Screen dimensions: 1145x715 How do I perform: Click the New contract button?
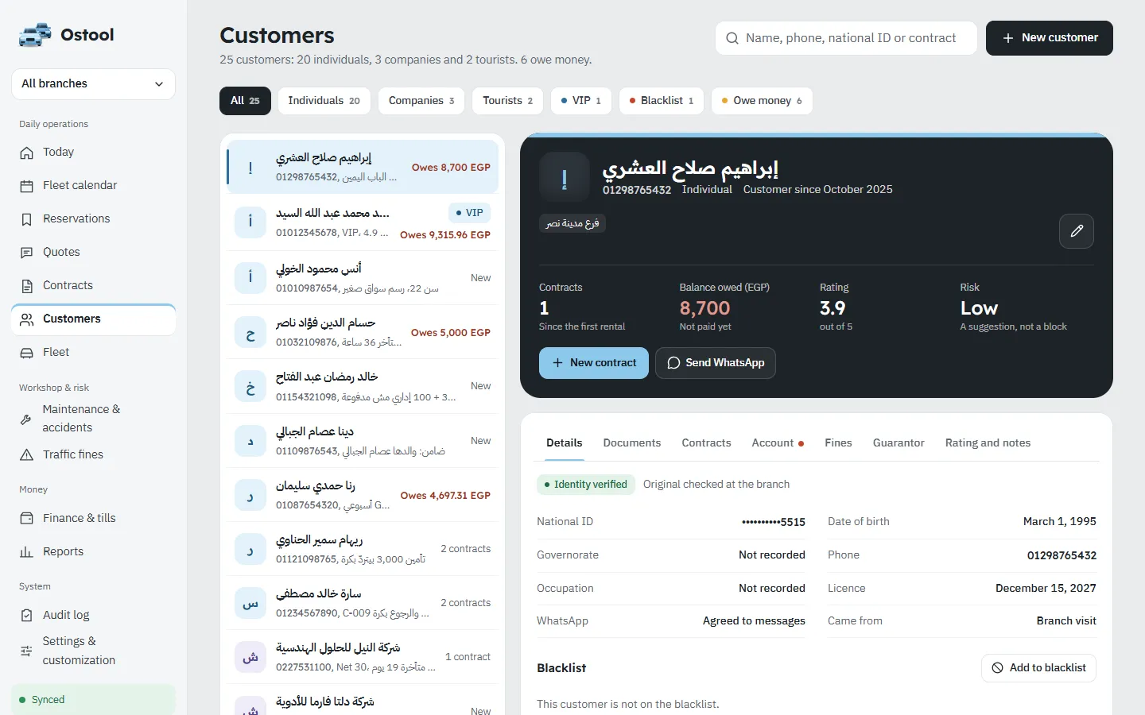[x=594, y=363]
